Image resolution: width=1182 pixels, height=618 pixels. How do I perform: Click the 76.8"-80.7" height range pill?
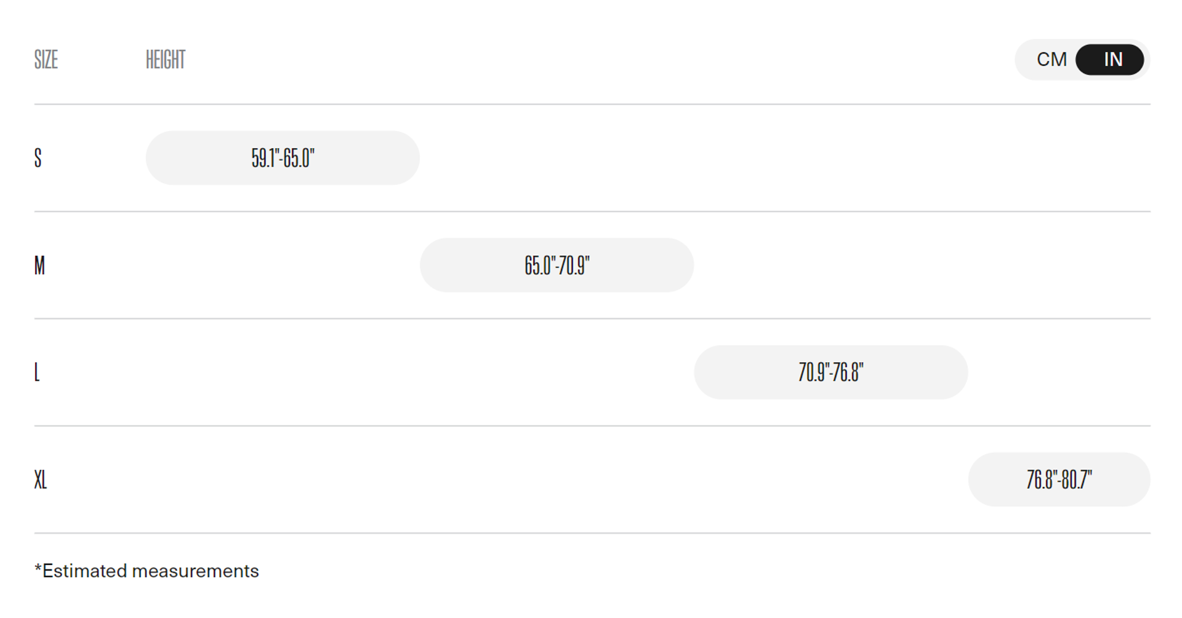pyautogui.click(x=1059, y=480)
